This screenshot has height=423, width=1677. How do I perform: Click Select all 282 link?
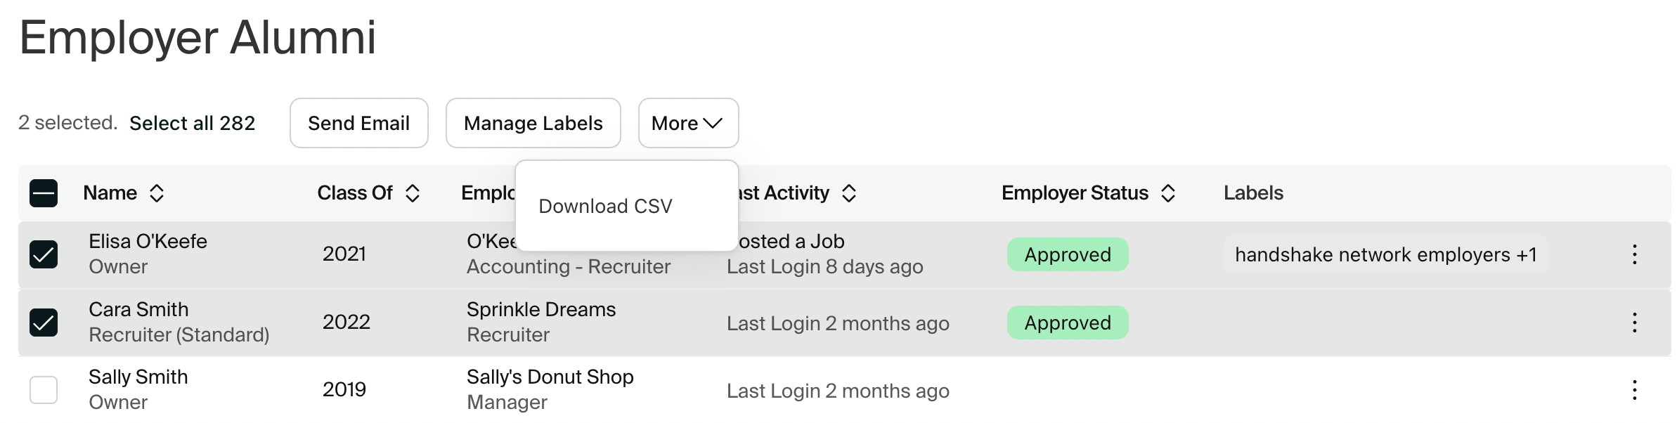pos(192,123)
